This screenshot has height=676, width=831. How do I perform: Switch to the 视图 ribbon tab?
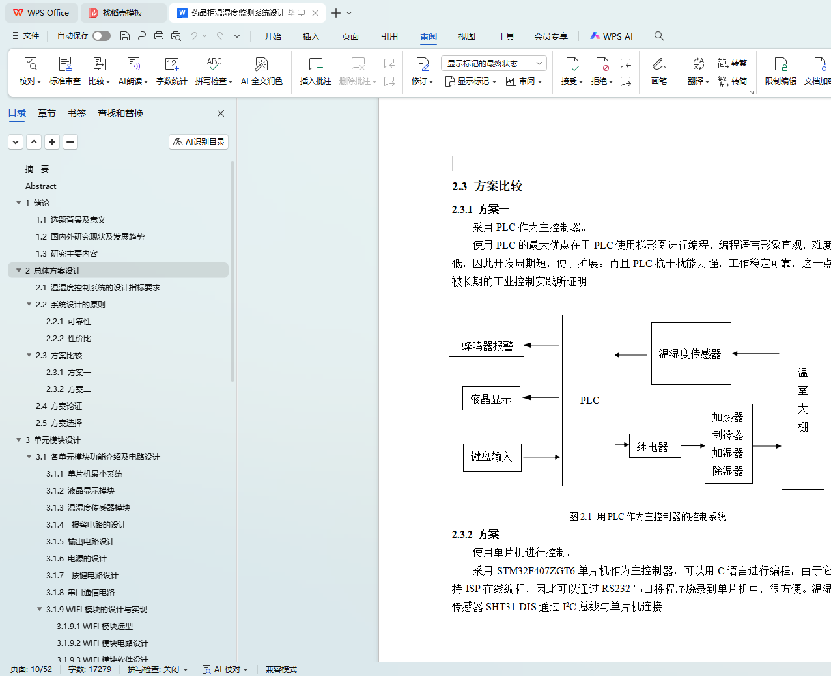coord(466,36)
